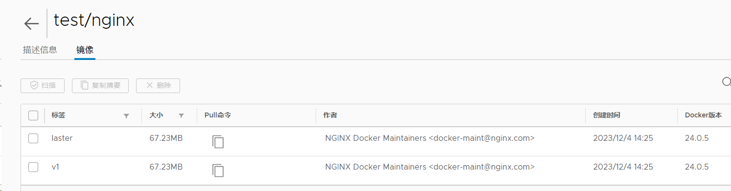Image resolution: width=731 pixels, height=191 pixels.
Task: Check the v1 row checkbox
Action: coord(33,167)
